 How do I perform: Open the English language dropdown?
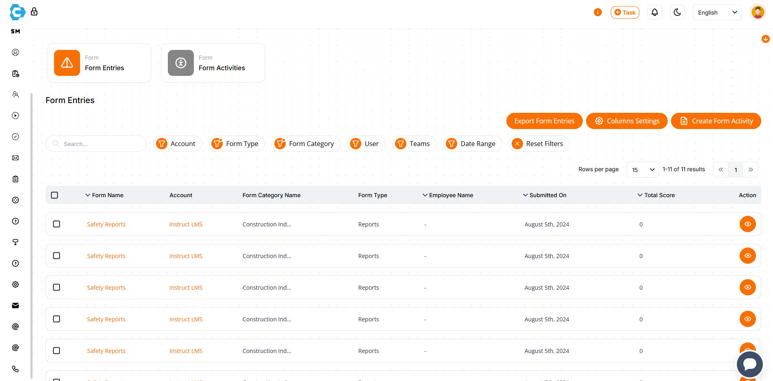717,13
